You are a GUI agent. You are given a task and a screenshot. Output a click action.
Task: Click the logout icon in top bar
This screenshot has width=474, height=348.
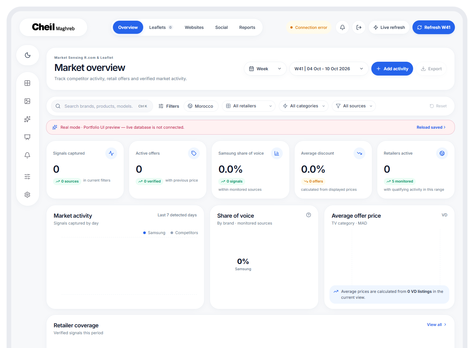pos(359,27)
